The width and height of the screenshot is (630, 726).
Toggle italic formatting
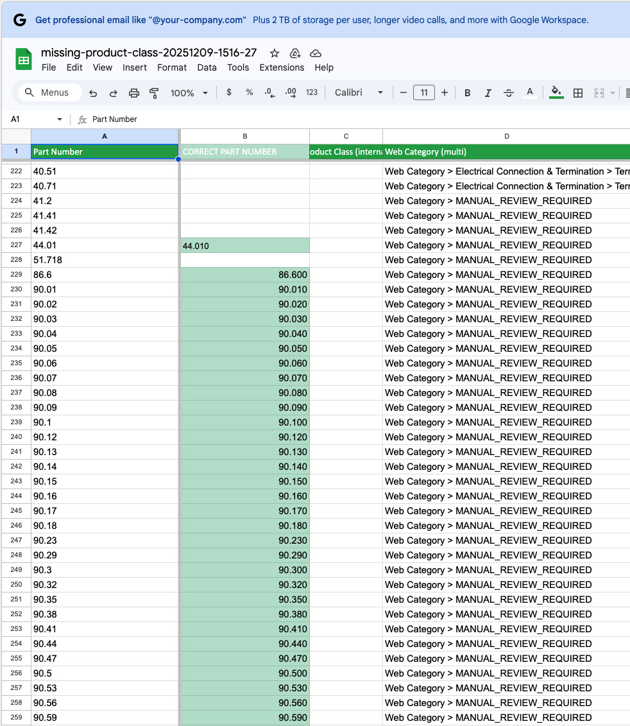point(488,93)
